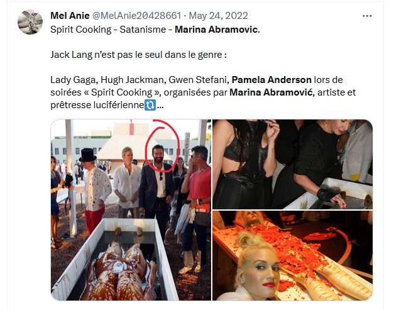
Task: Open the three-dot more options menu
Action: [x=367, y=16]
